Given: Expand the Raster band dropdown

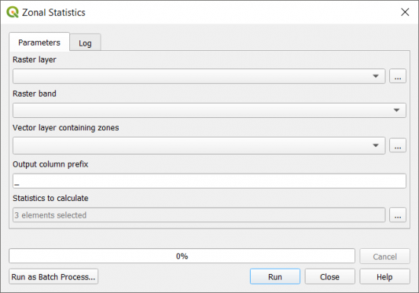Looking at the screenshot, I should click(x=397, y=110).
